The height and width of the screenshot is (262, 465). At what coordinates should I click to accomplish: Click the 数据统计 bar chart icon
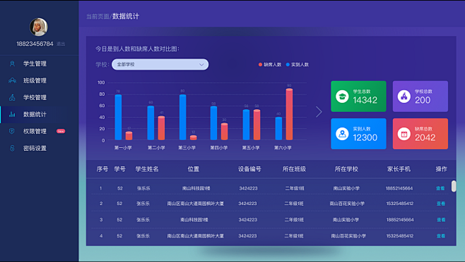coord(12,114)
